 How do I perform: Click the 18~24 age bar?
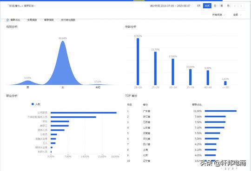[x=138, y=62]
